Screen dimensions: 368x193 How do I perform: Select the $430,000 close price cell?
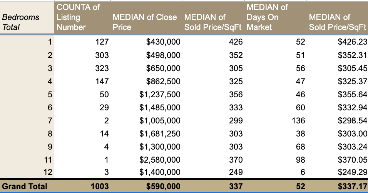(x=163, y=42)
